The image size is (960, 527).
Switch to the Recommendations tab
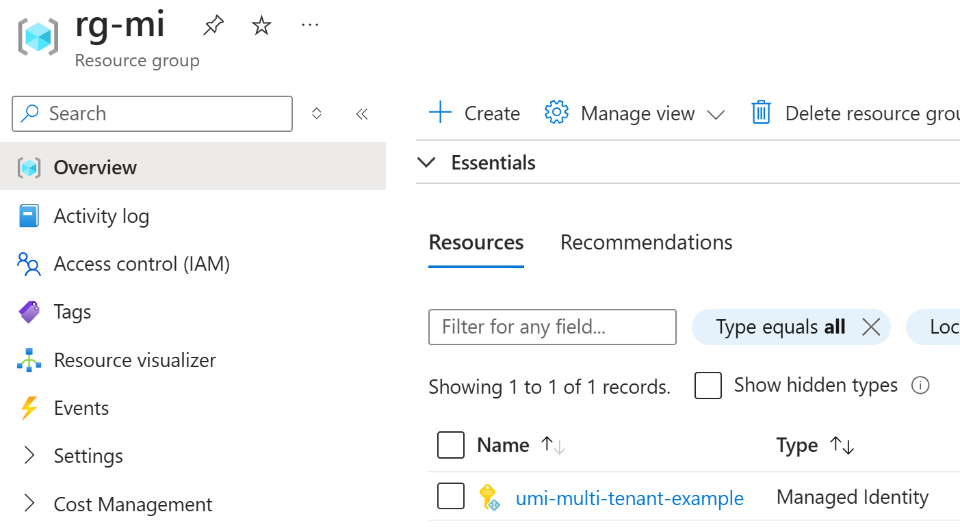point(646,243)
